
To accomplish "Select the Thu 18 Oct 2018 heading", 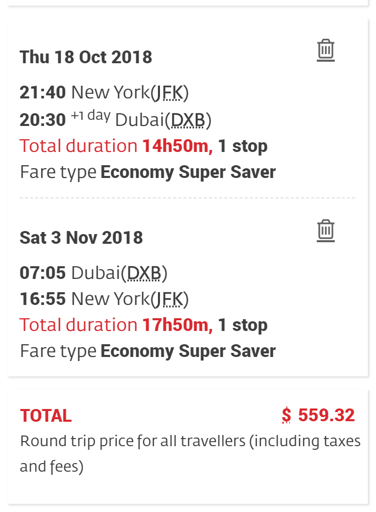I will pos(86,57).
